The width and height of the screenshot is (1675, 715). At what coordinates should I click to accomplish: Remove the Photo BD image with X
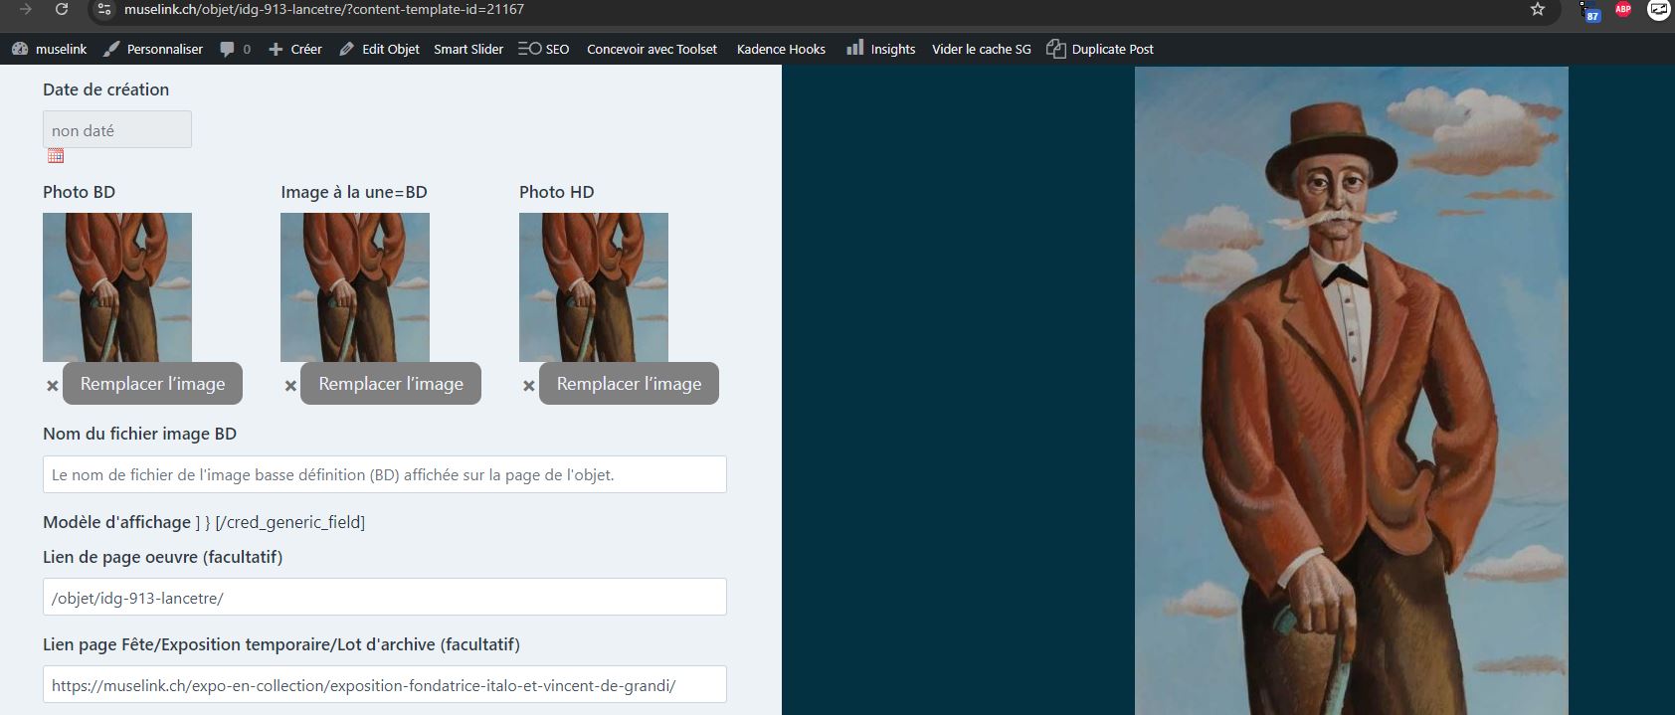pyautogui.click(x=53, y=386)
